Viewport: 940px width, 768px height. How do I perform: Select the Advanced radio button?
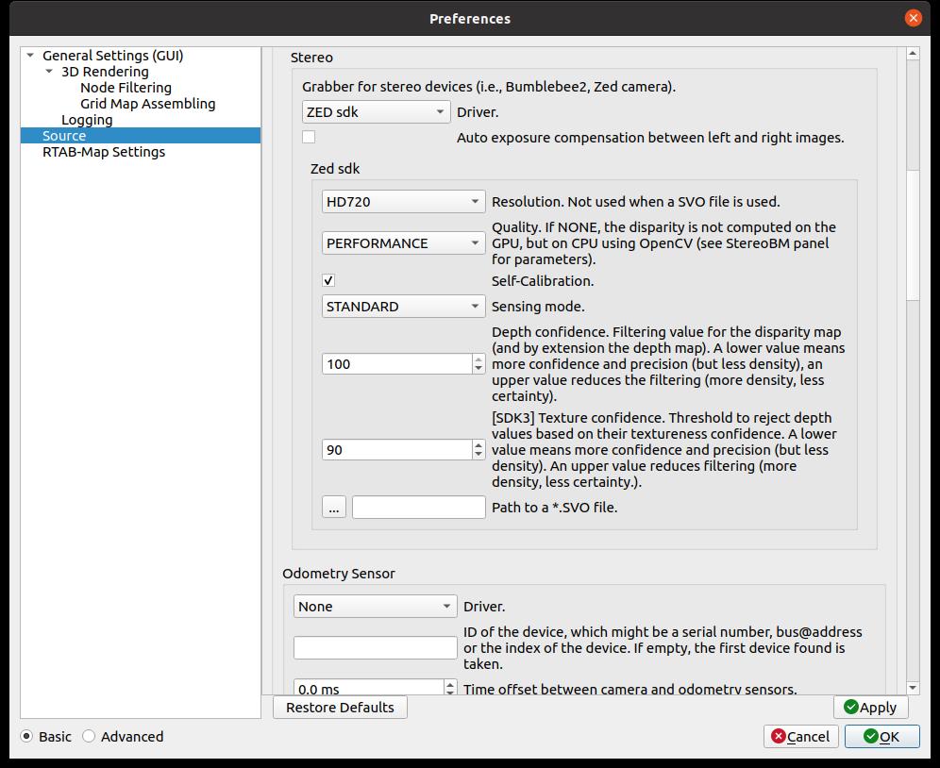[89, 736]
